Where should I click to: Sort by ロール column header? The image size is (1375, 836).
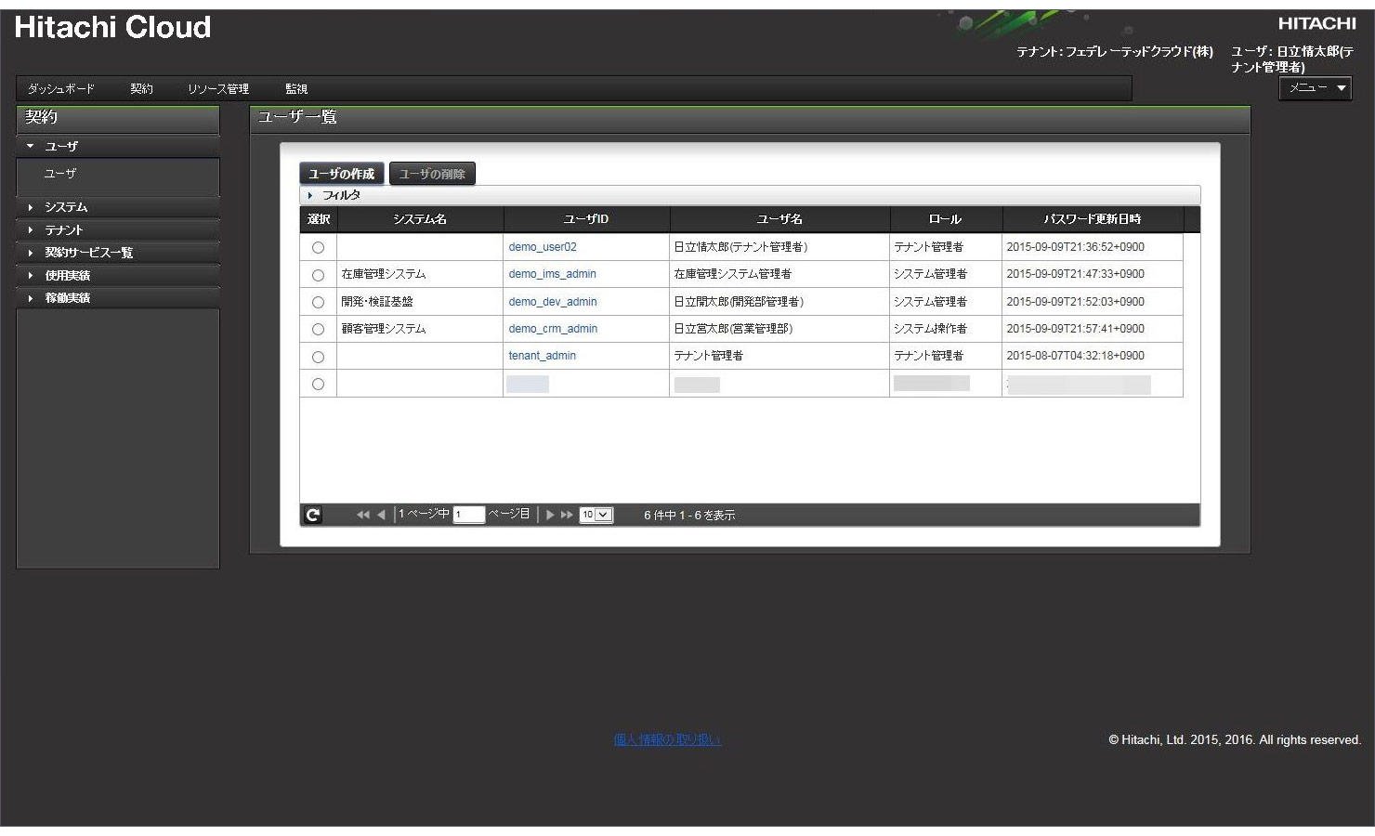[946, 219]
